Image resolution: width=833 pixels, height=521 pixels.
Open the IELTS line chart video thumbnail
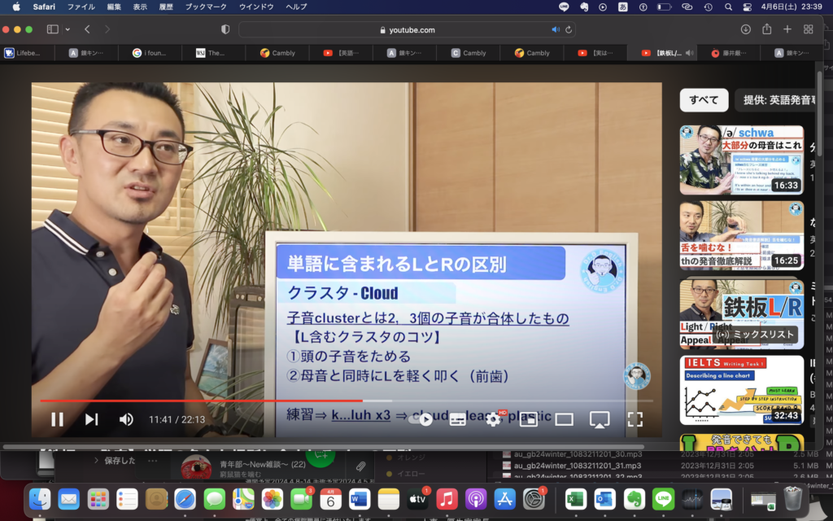(741, 390)
